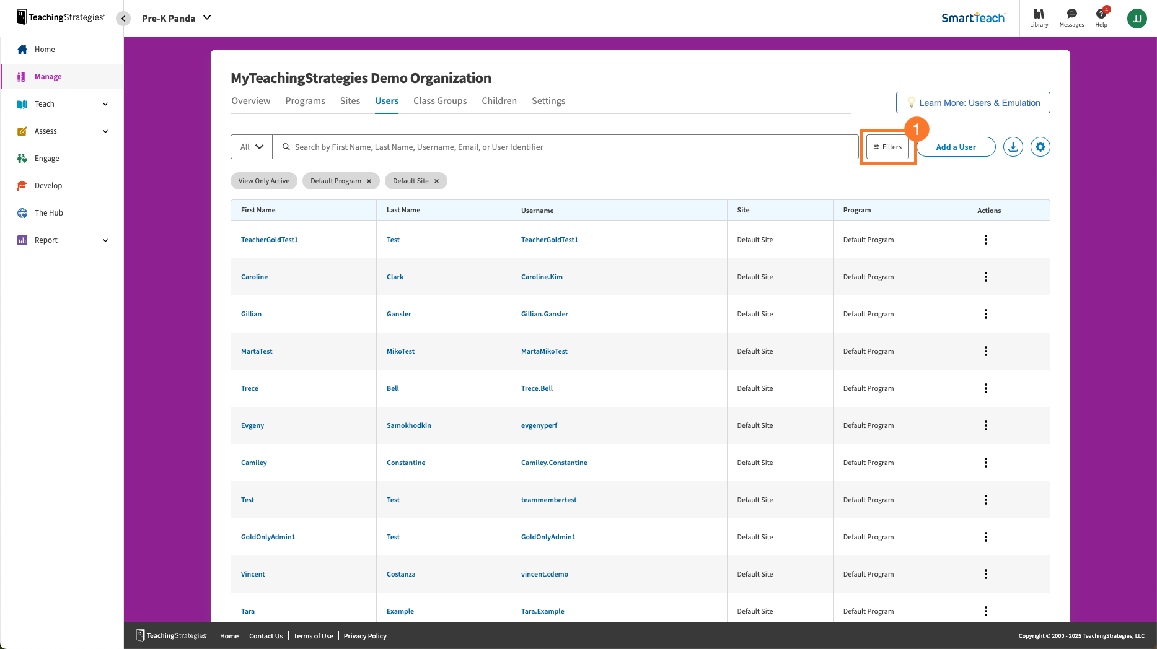
Task: Collapse the sidebar with the back arrow
Action: click(x=123, y=18)
